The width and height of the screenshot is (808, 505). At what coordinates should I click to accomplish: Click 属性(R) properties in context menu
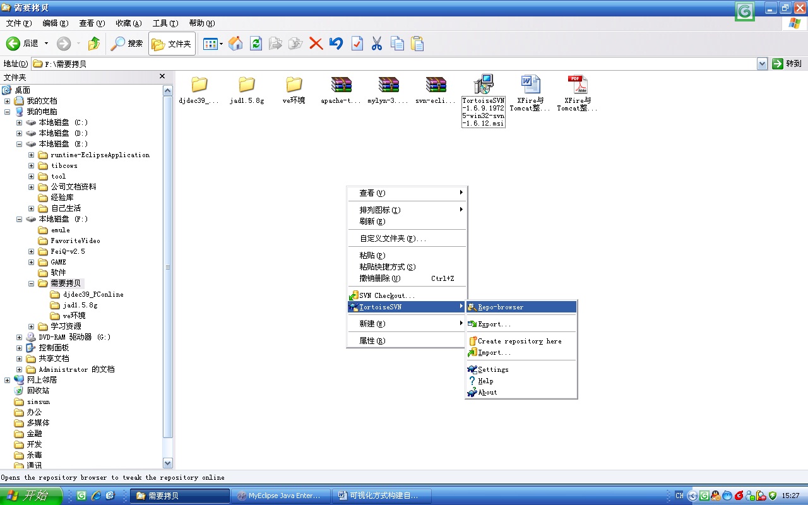pos(407,341)
